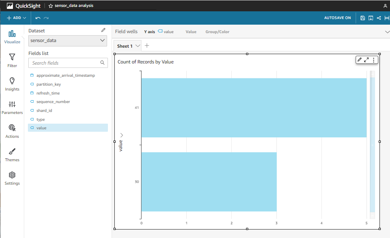390x238 pixels.
Task: Click the search magnifier in Fields list
Action: [x=103, y=63]
